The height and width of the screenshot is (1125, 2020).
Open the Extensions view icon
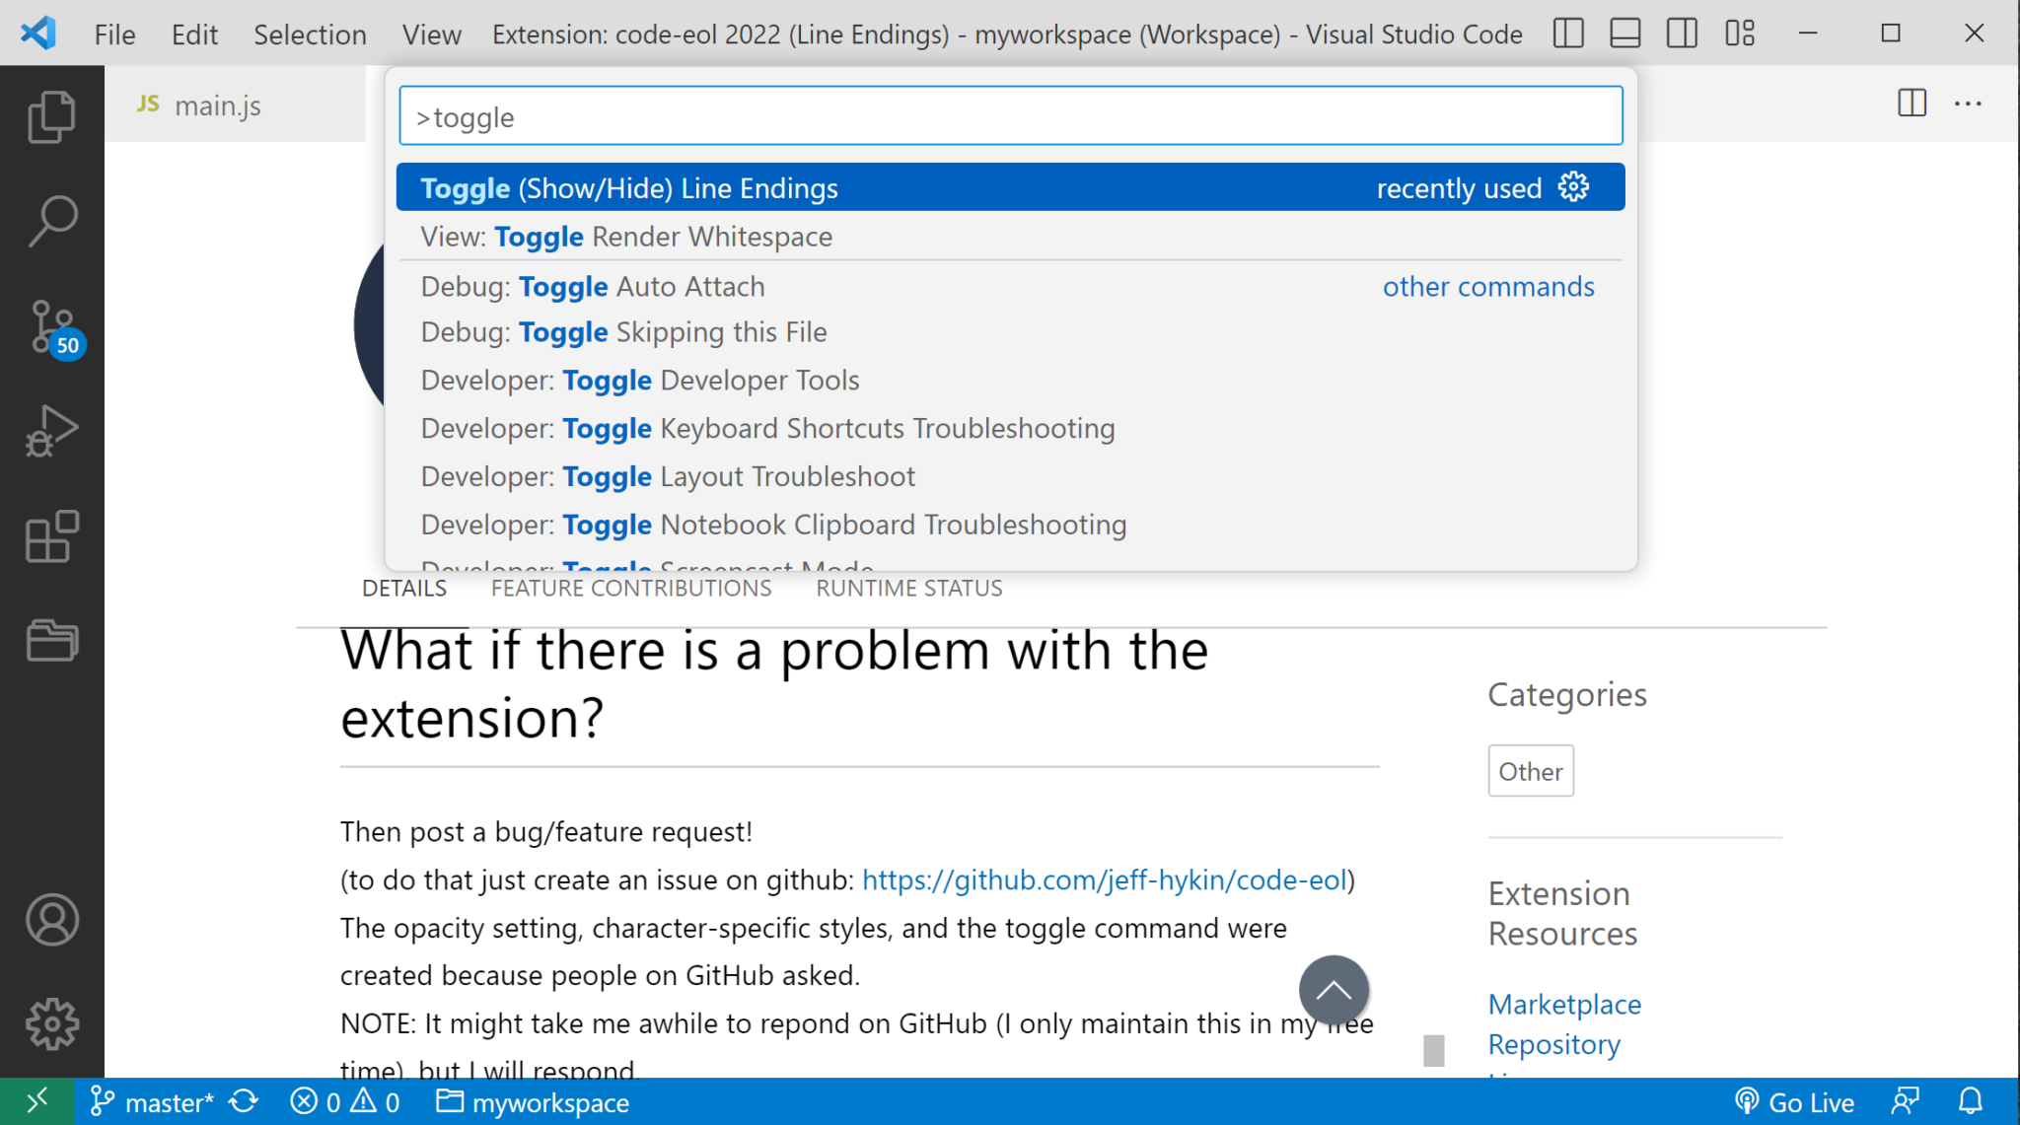[x=51, y=536]
